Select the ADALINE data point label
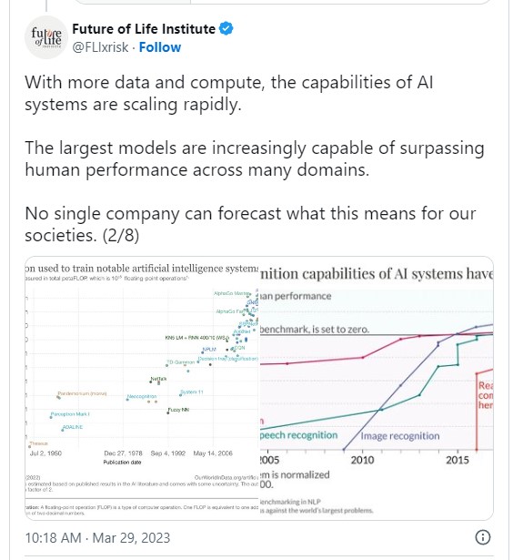 click(73, 427)
